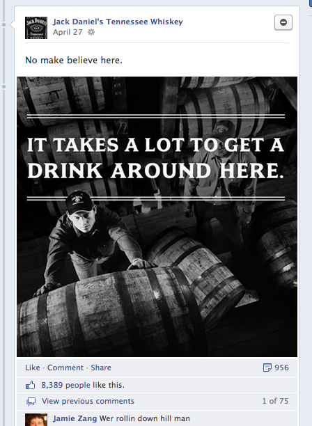Open the 956 comments count
Image resolution: width=312 pixels, height=426 pixels.
(281, 368)
